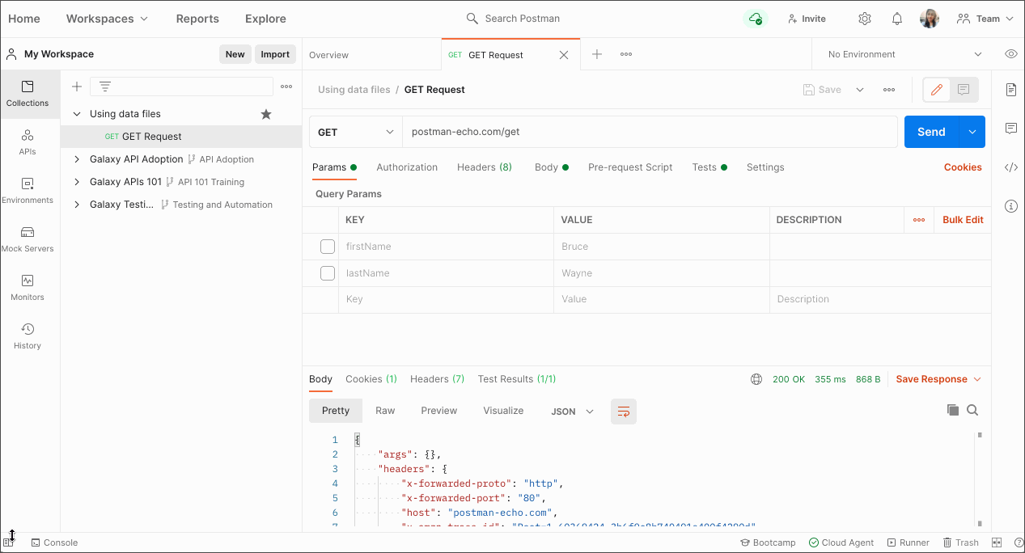This screenshot has width=1025, height=553.
Task: Open the No Environment selector
Action: click(x=904, y=54)
